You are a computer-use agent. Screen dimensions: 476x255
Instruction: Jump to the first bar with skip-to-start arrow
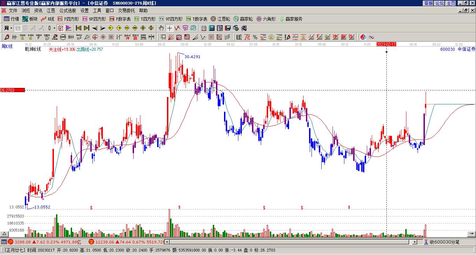point(78,28)
